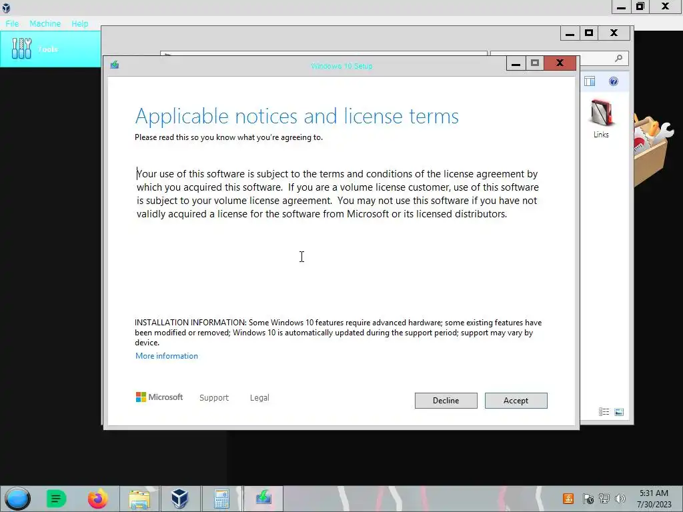Screen dimensions: 683x512
Task: Click the Microsoft logo in Setup footer
Action: pyautogui.click(x=159, y=397)
